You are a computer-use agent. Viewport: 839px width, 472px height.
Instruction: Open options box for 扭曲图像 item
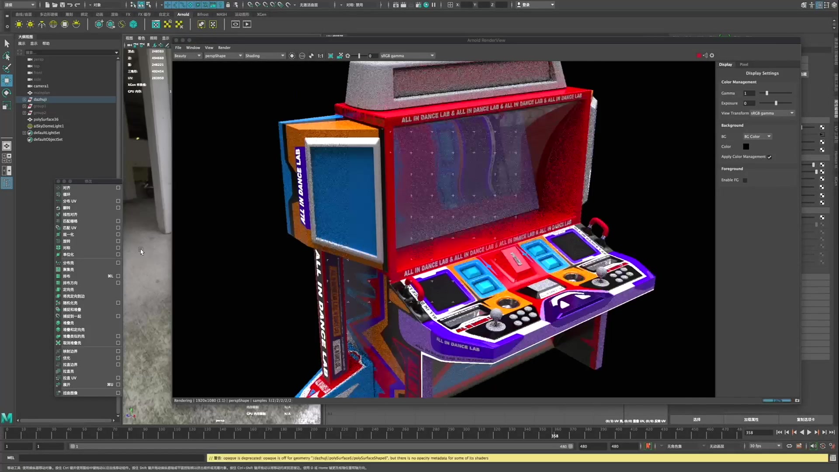tap(118, 393)
